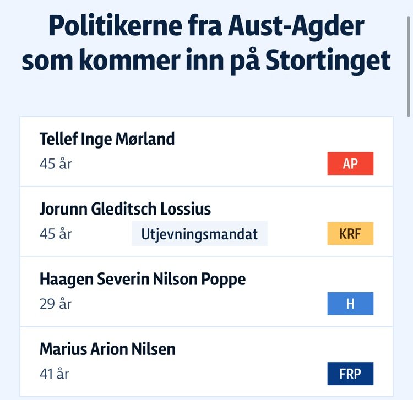Click the blue H party badge
Image resolution: width=413 pixels, height=400 pixels.
tap(350, 303)
